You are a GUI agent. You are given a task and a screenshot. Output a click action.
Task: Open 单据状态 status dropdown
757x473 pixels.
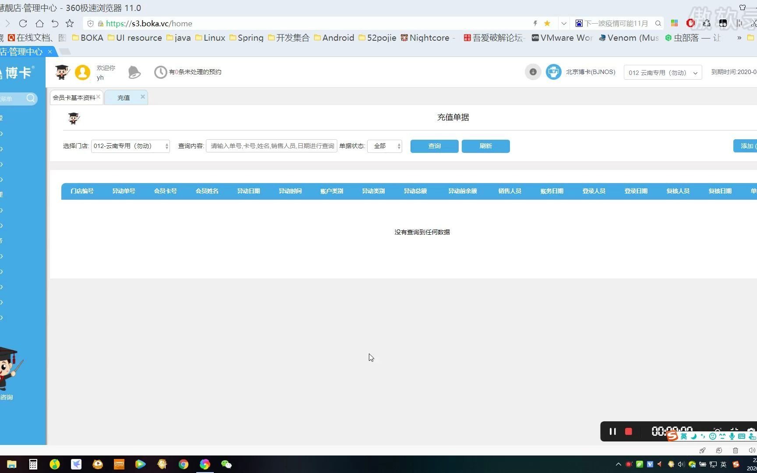click(x=385, y=146)
